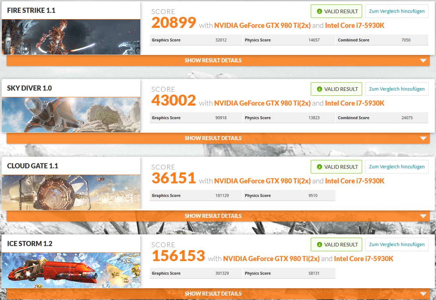Add Fire Strike result via 'Zum Vergleich hinzufügen'
This screenshot has height=300, width=436.
(x=397, y=11)
